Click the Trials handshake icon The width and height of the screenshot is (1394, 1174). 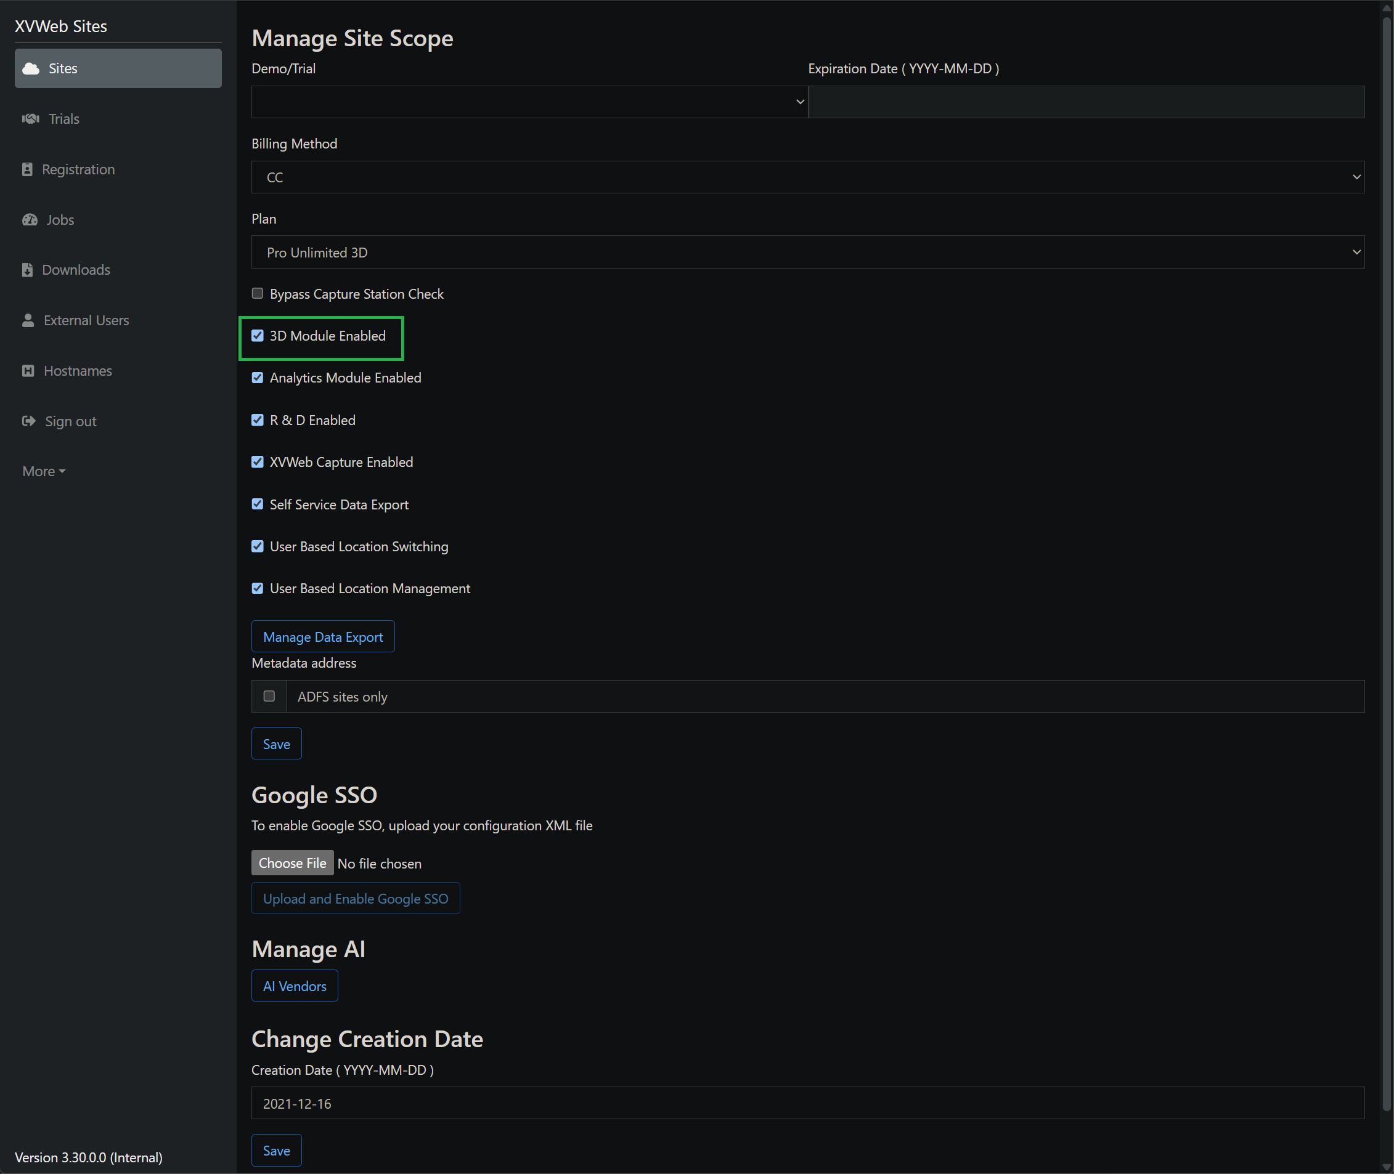[x=31, y=118]
